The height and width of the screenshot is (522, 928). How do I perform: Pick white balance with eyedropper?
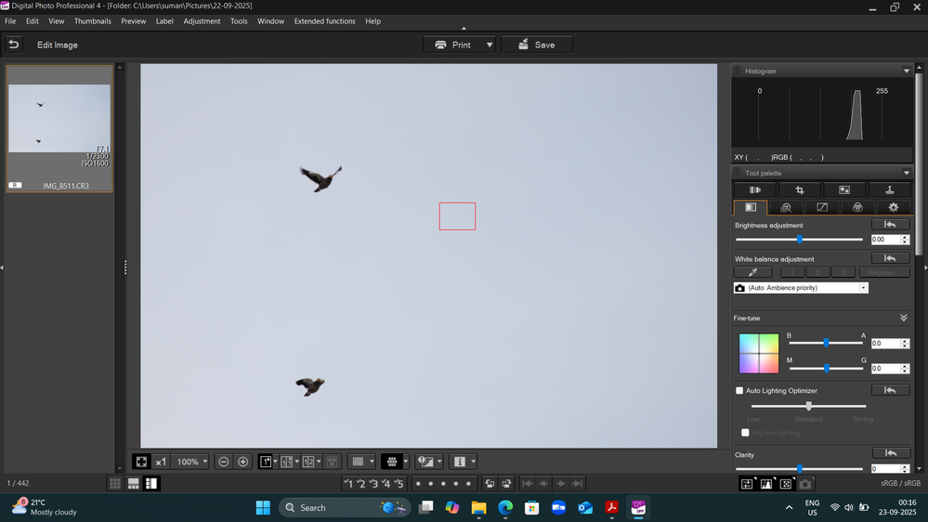tap(752, 272)
